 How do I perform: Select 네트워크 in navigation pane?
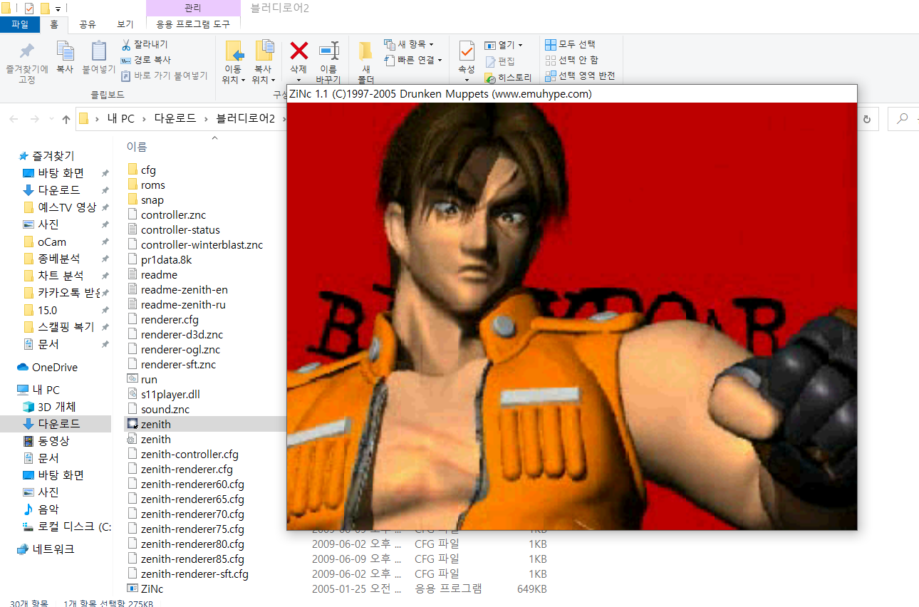(x=54, y=549)
